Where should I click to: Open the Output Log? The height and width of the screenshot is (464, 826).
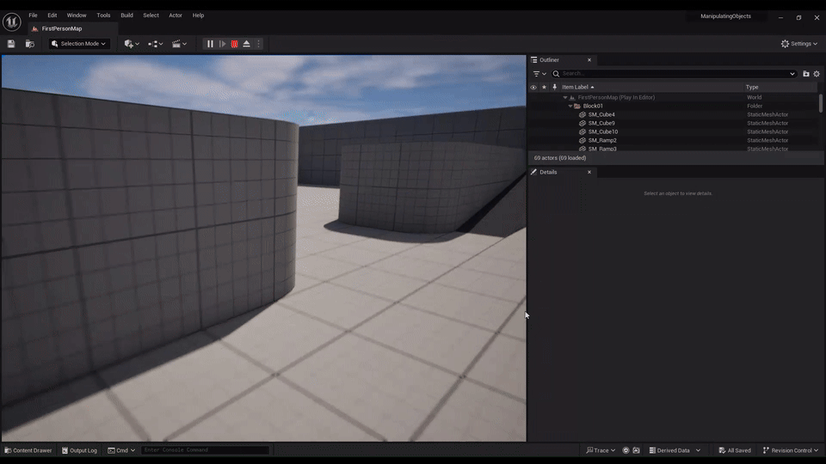click(79, 450)
